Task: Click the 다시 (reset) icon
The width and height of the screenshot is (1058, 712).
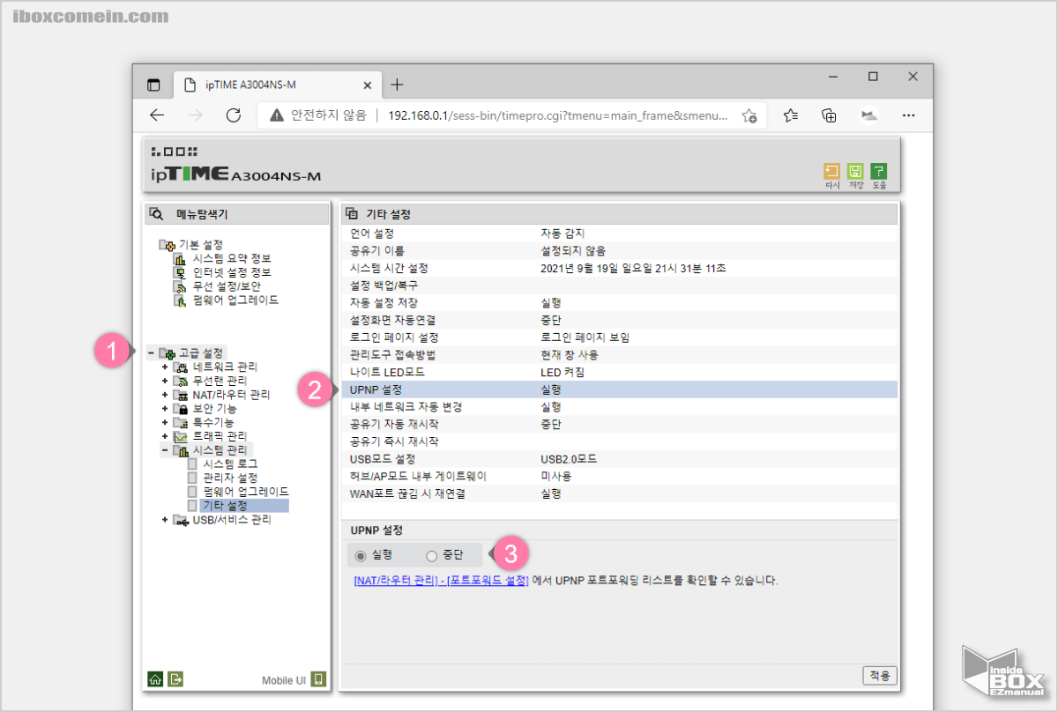Action: point(831,171)
